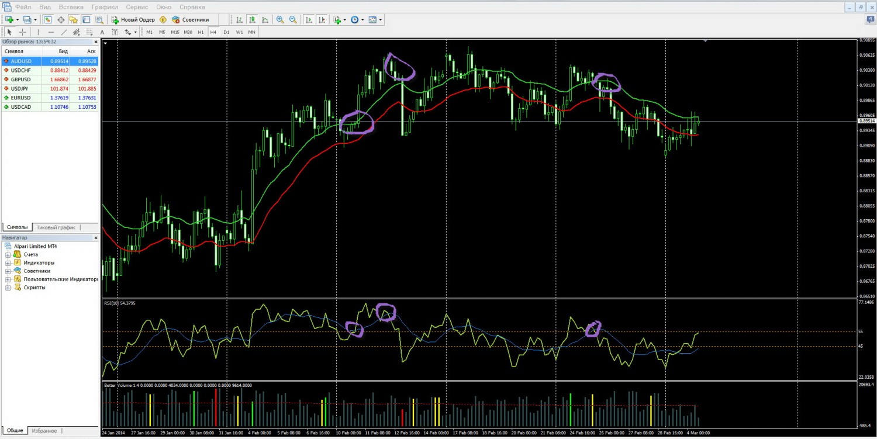This screenshot has width=877, height=439.
Task: Open the Графики menu
Action: (105, 7)
